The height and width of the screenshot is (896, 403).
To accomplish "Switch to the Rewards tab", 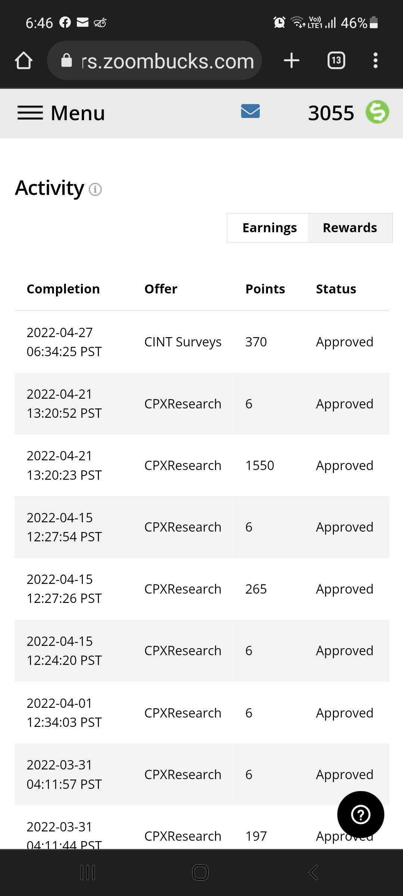I will [x=350, y=228].
